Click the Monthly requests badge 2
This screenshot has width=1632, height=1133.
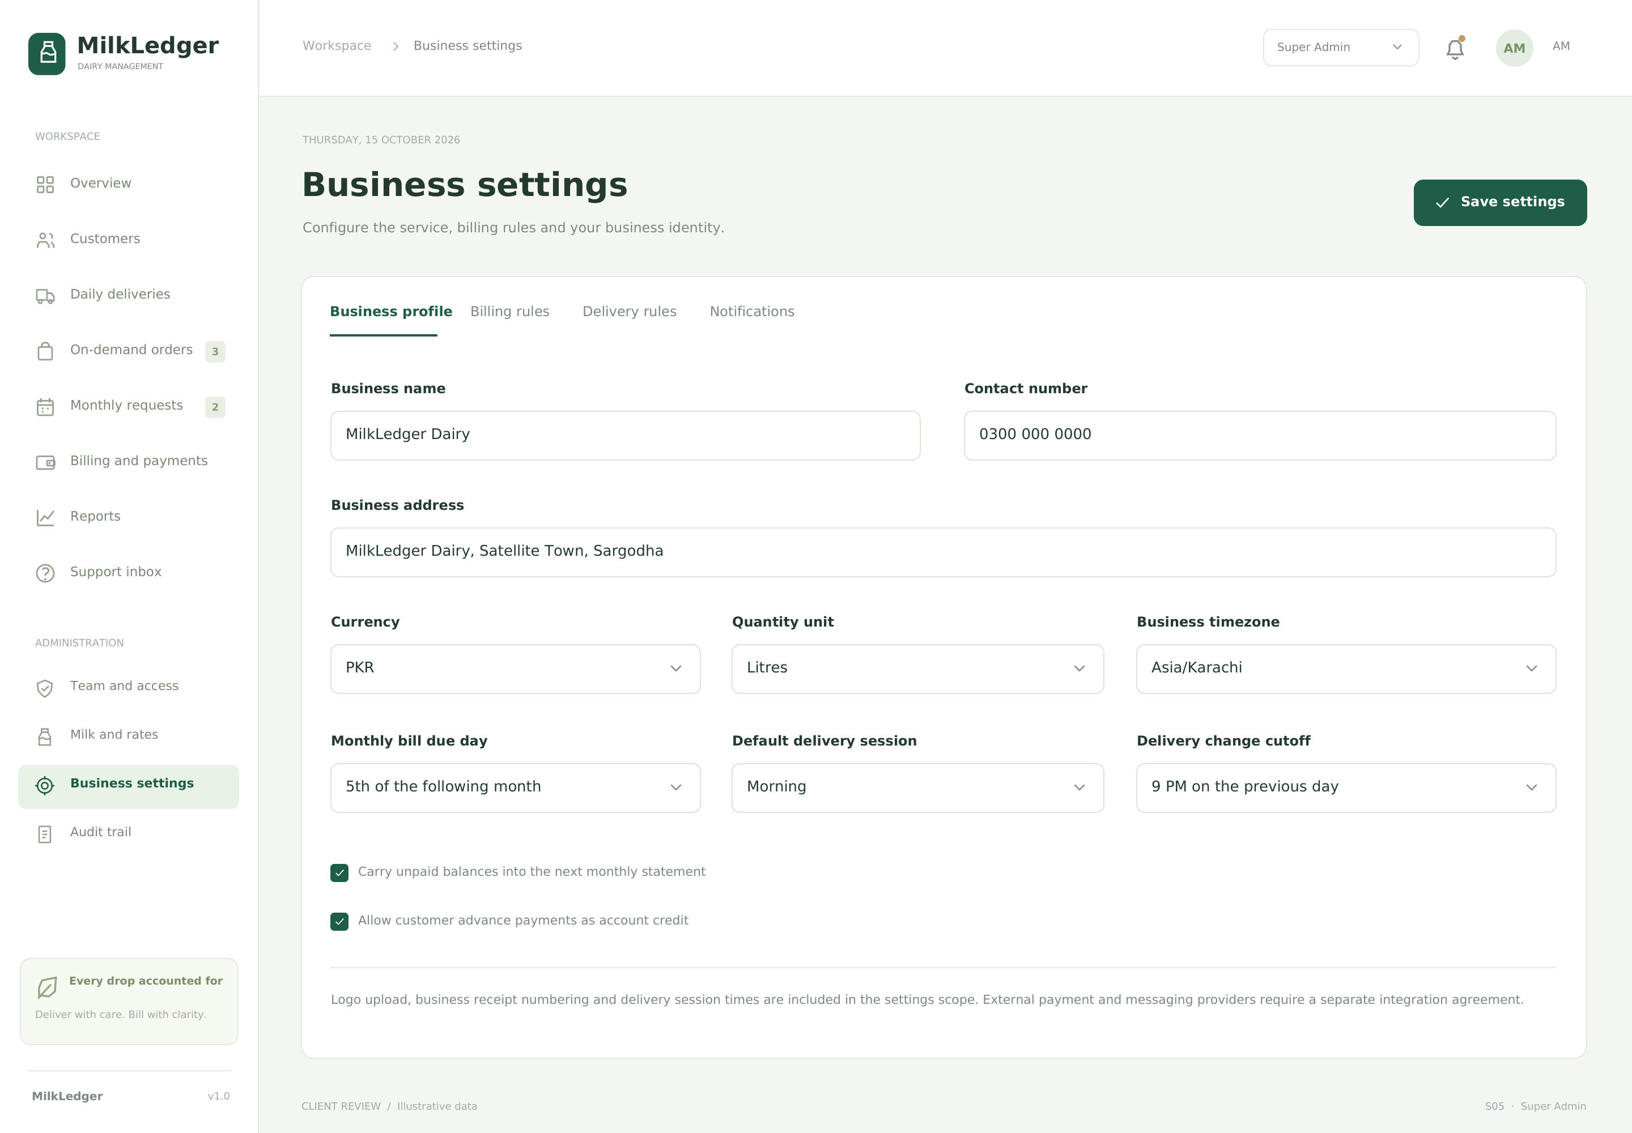tap(215, 407)
